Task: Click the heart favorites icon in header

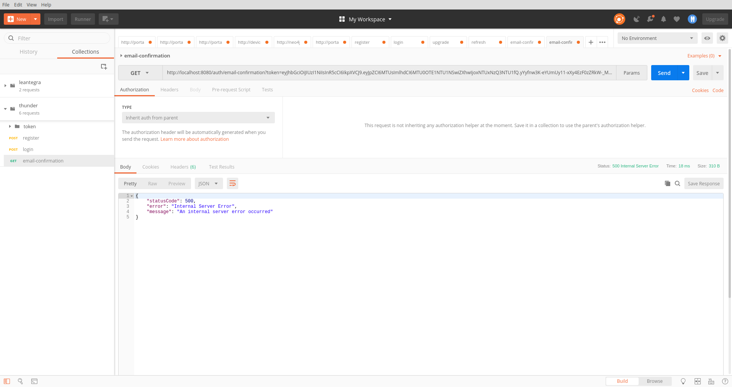Action: (676, 19)
